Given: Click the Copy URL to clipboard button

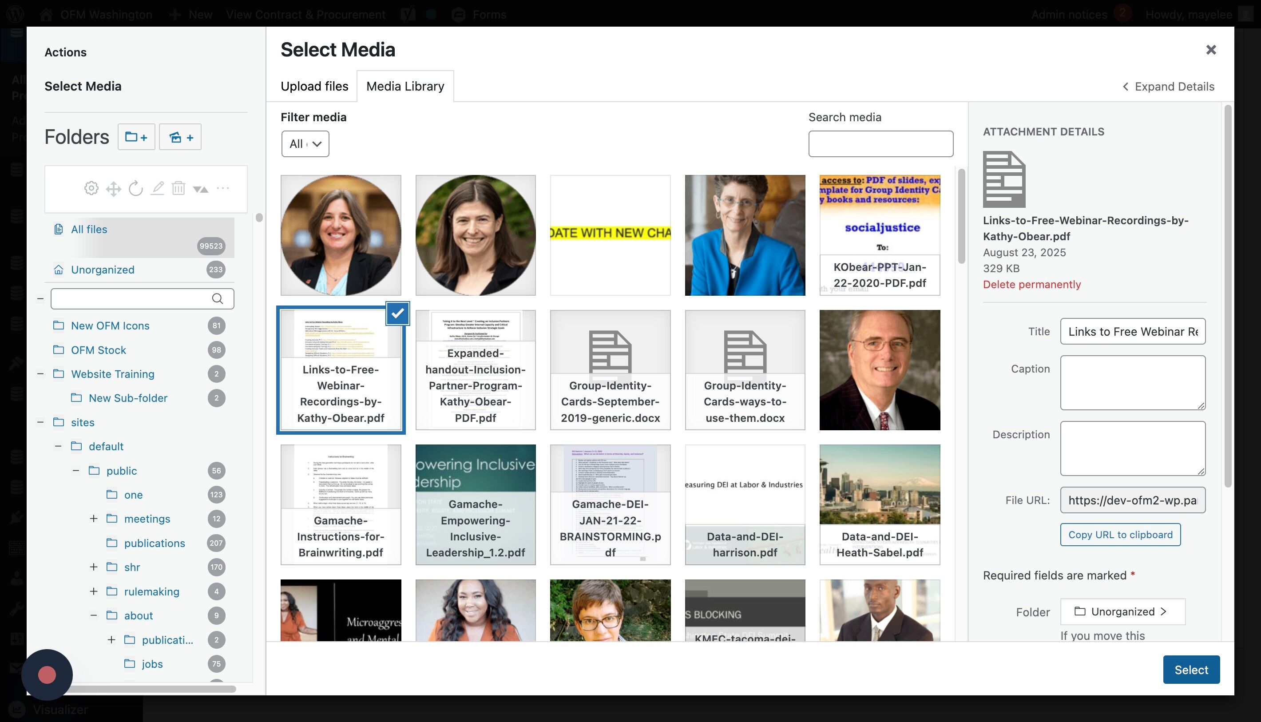Looking at the screenshot, I should pos(1120,535).
